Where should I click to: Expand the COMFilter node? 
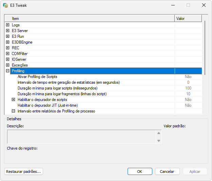[8, 54]
